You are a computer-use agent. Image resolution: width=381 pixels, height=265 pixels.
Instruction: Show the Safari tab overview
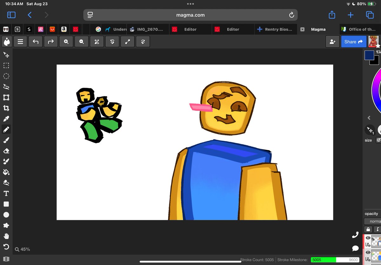point(370,15)
